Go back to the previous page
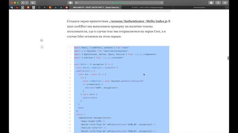The image size is (238, 133). (x=23, y=3)
